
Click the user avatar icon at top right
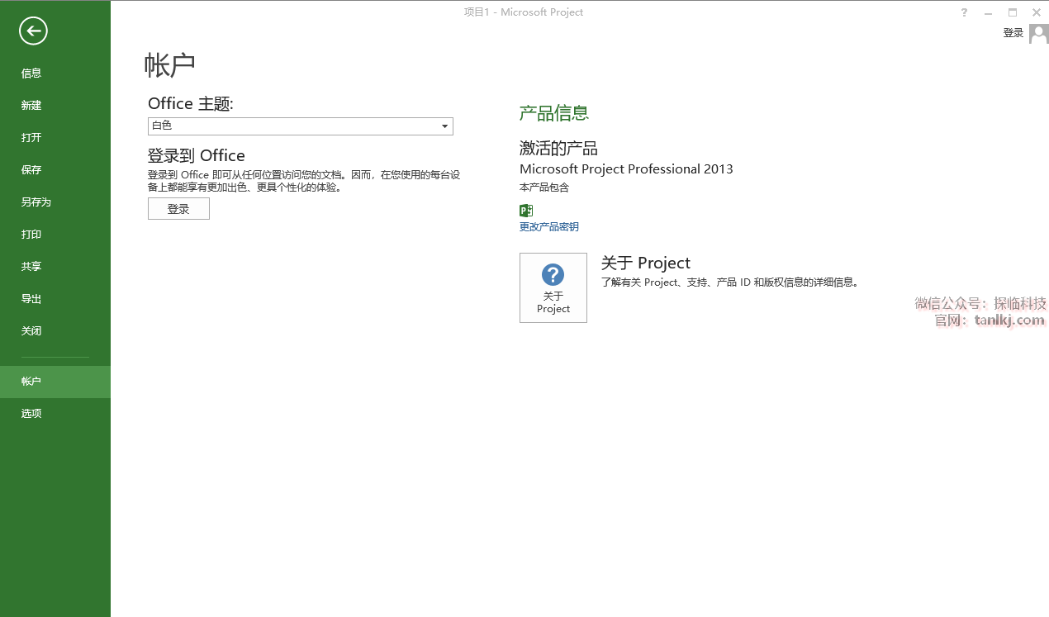tap(1039, 34)
